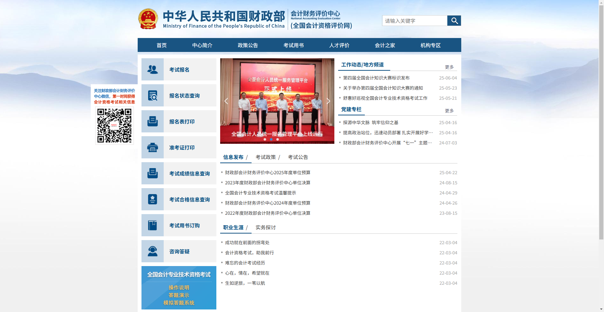Open the 模拟答题系统 link
604x312 pixels.
(x=179, y=302)
